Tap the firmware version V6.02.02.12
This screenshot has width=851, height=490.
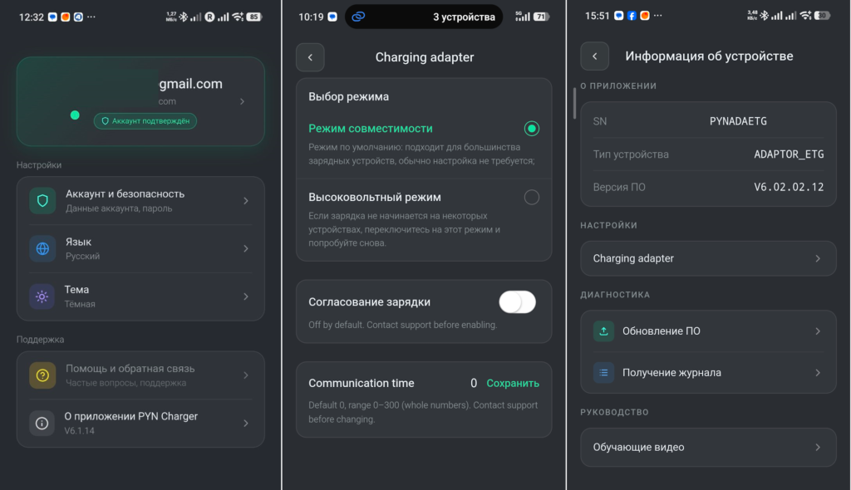coord(789,187)
